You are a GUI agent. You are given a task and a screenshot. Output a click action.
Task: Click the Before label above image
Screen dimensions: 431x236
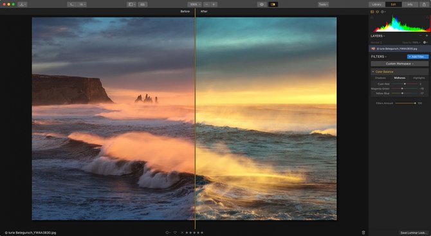coord(185,12)
